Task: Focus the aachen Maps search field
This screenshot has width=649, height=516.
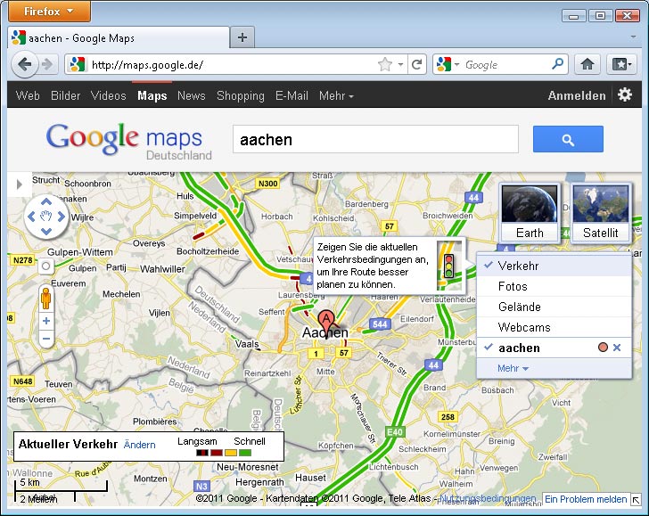Action: point(375,139)
